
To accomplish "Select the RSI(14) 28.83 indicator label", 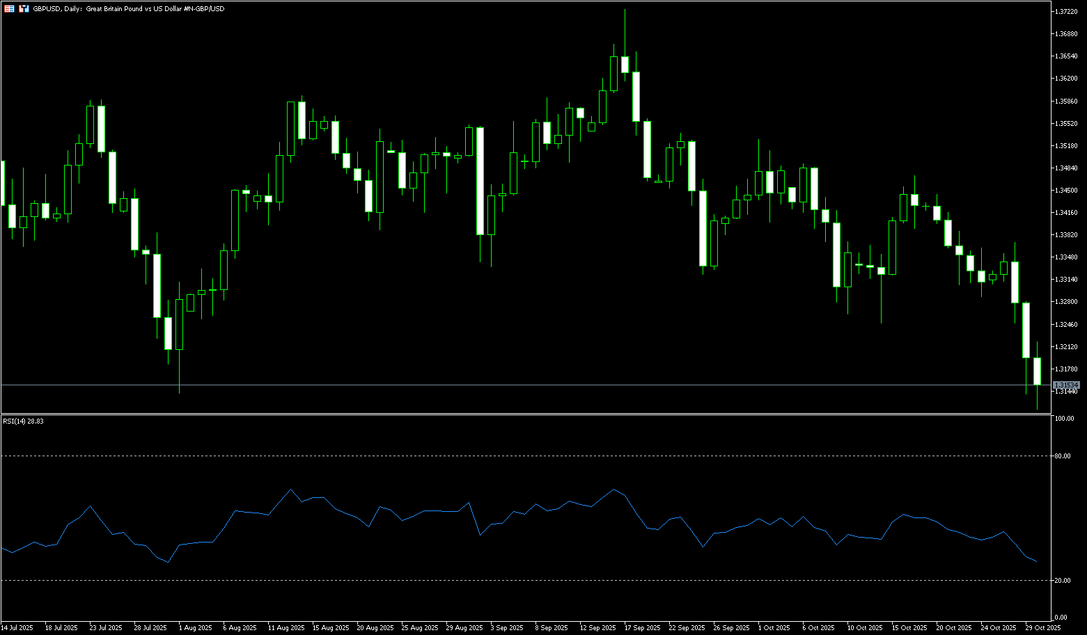I will [24, 421].
